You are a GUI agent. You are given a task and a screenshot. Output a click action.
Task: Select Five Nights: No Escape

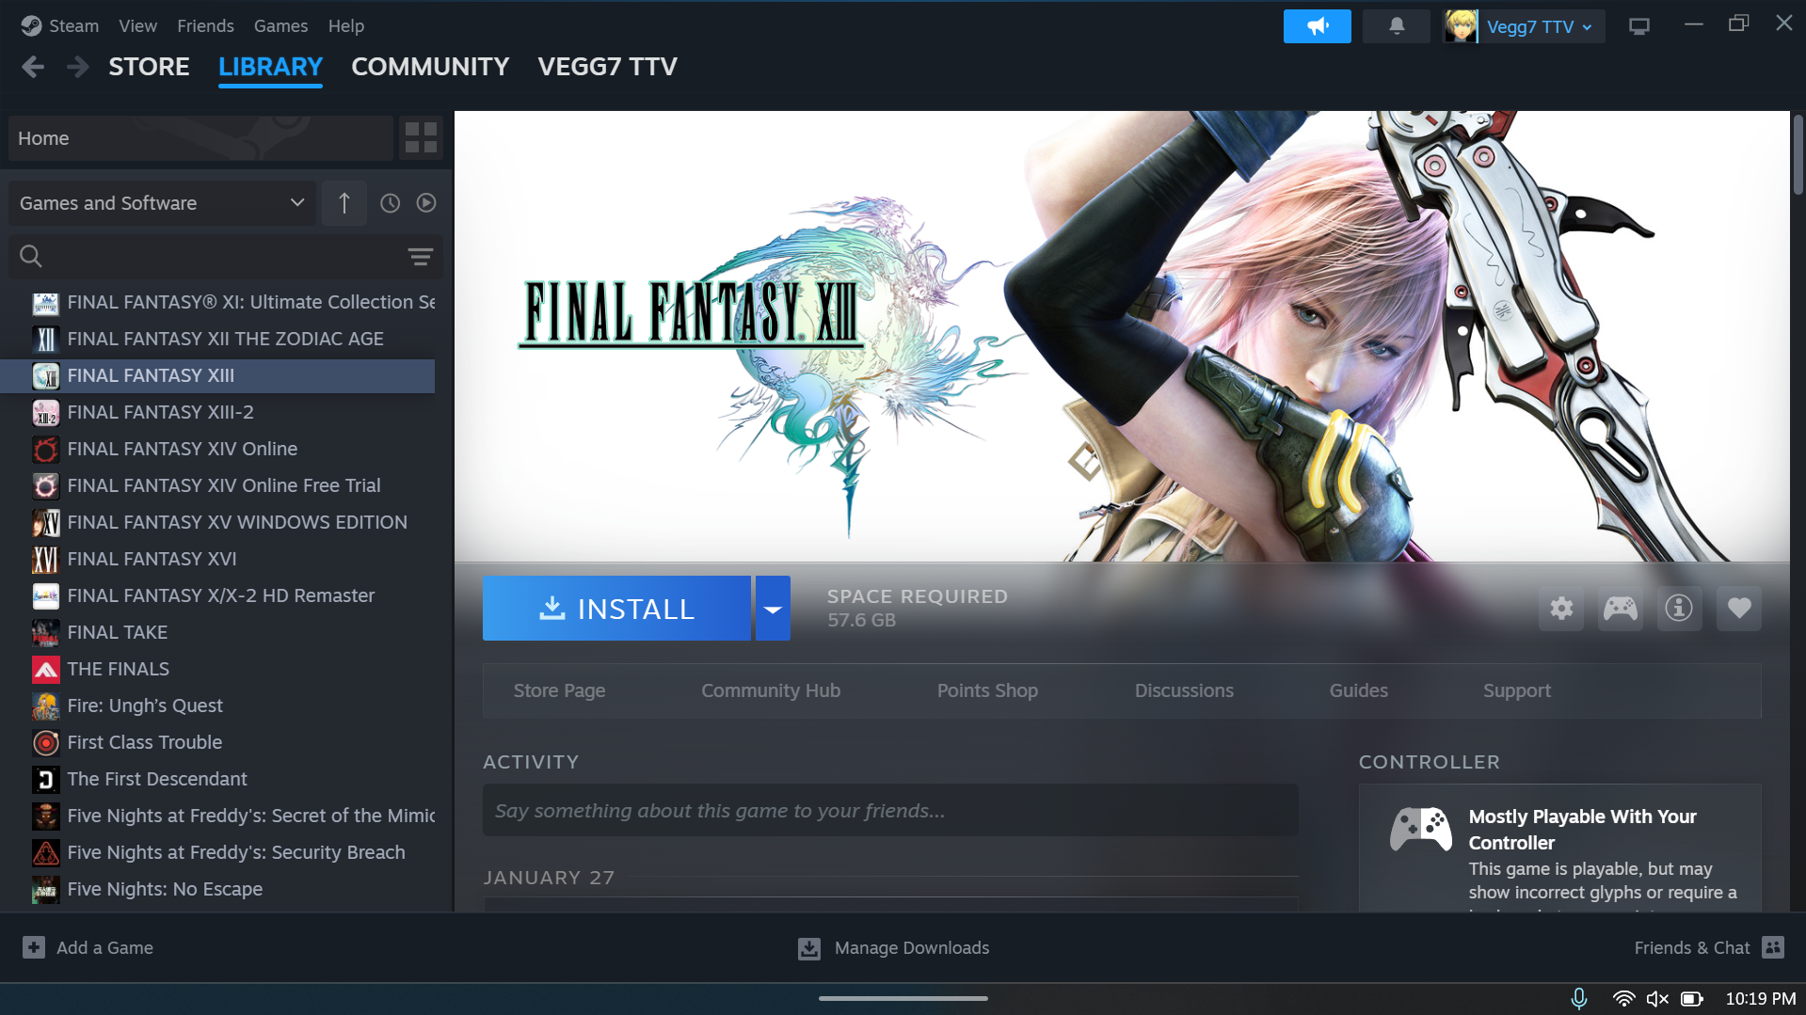click(217, 889)
